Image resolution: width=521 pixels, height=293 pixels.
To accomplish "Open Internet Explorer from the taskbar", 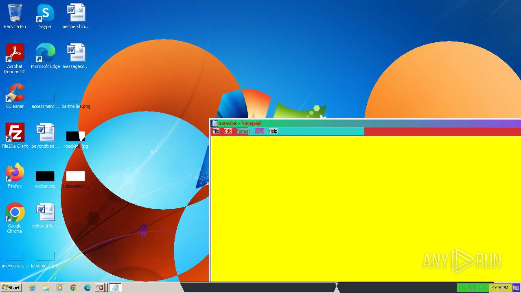I will click(33, 288).
